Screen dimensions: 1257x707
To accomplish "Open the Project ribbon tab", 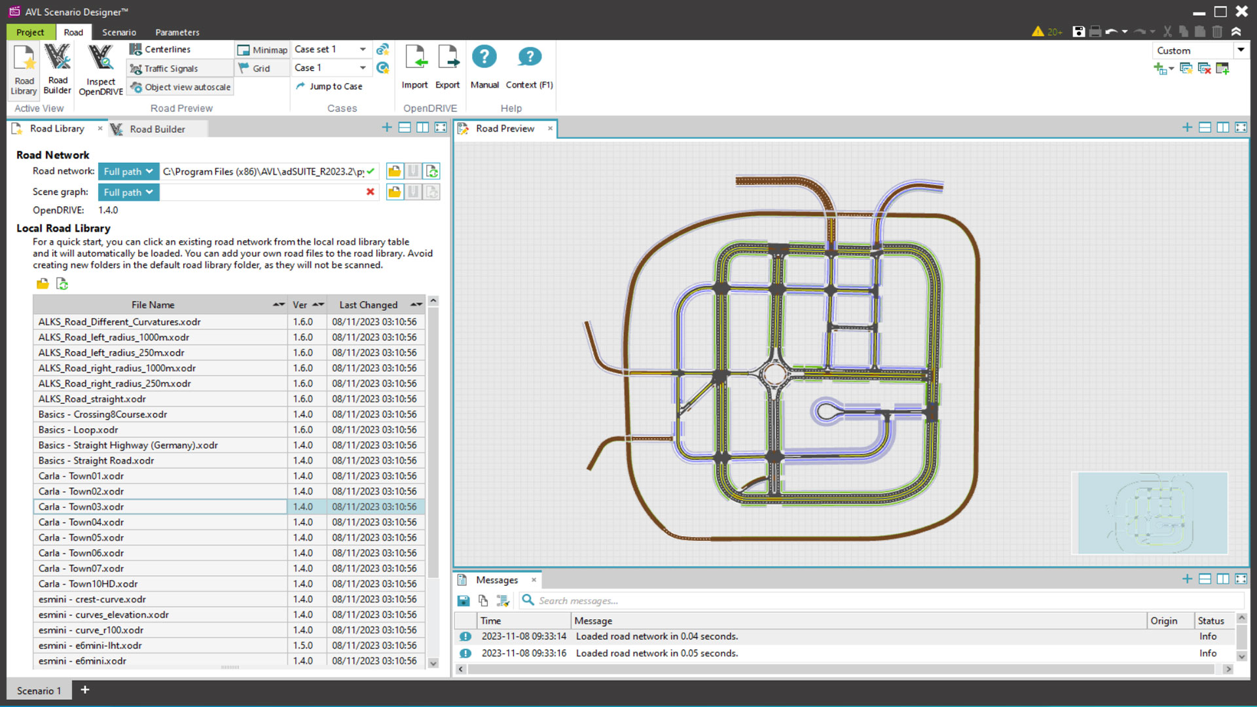I will pos(30,32).
